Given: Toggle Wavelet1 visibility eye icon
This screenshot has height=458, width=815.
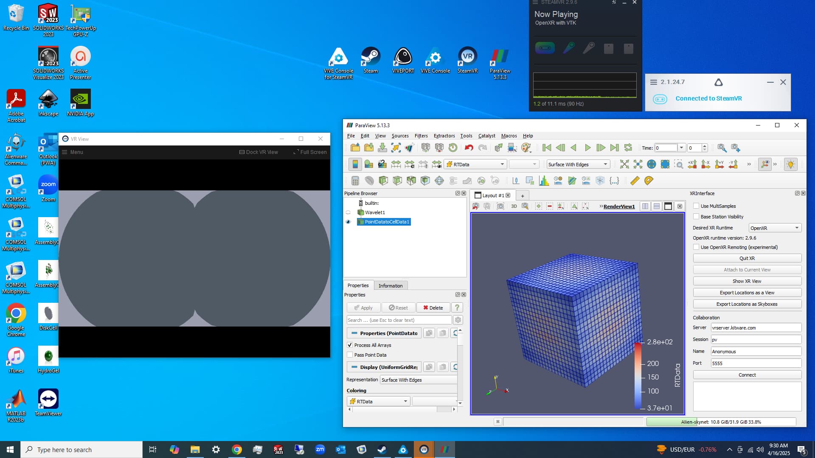Looking at the screenshot, I should (x=348, y=212).
